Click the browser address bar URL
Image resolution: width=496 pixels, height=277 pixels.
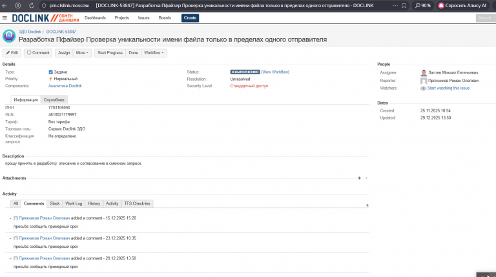tap(69, 5)
